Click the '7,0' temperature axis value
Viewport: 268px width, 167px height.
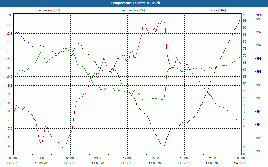coord(10,129)
